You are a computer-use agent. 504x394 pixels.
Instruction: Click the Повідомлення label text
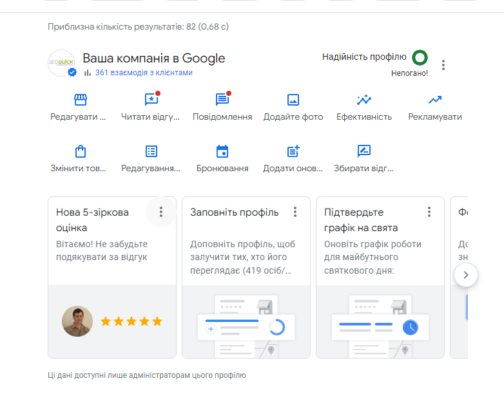click(222, 117)
